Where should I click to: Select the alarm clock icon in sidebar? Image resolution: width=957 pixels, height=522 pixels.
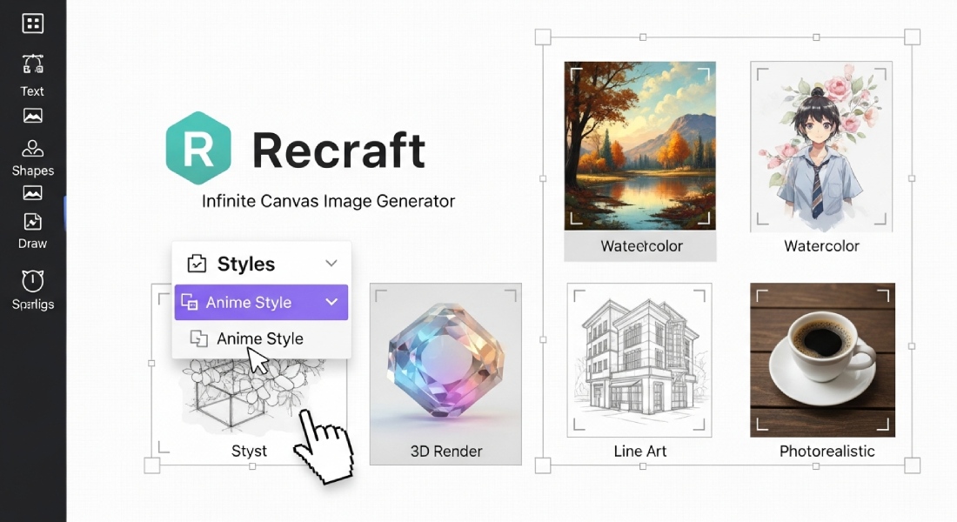tap(33, 280)
